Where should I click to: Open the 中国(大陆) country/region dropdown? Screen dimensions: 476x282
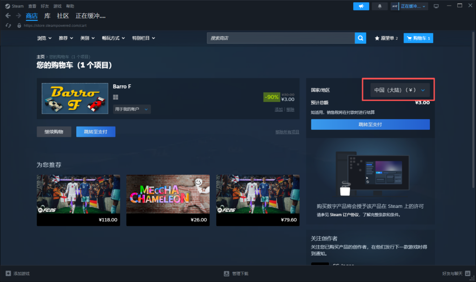400,90
